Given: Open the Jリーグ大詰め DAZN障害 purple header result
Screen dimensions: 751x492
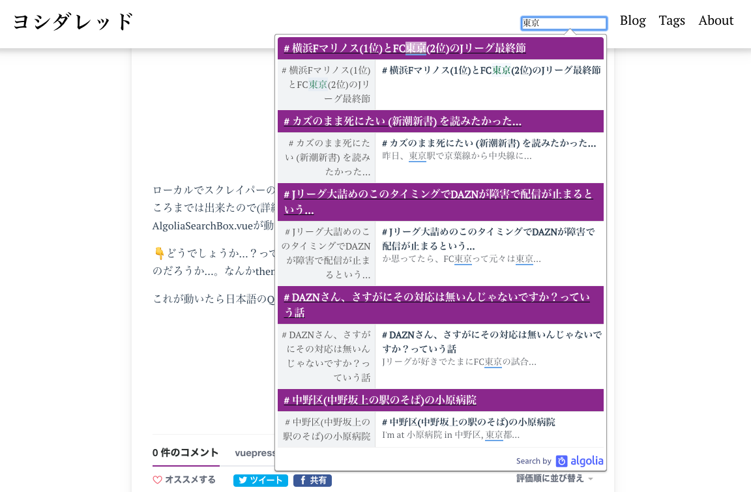Looking at the screenshot, I should (x=441, y=201).
